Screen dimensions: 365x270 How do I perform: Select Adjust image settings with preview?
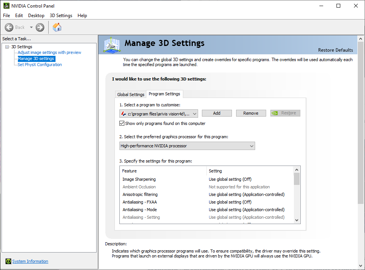(x=49, y=52)
